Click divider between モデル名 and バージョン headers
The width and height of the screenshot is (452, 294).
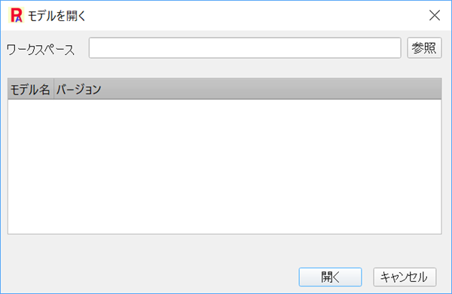[x=54, y=89]
